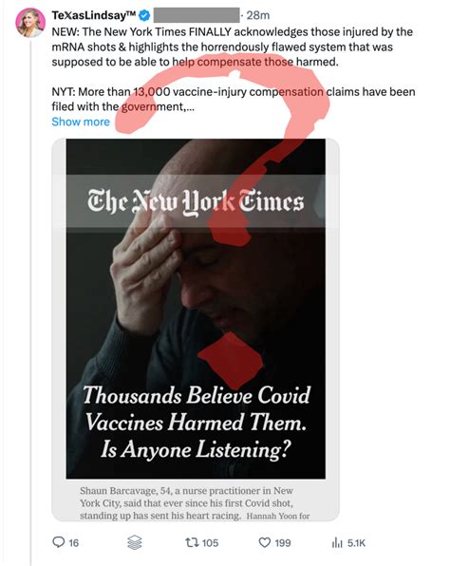Click the 199 likes count
450x566 pixels.
(x=283, y=543)
